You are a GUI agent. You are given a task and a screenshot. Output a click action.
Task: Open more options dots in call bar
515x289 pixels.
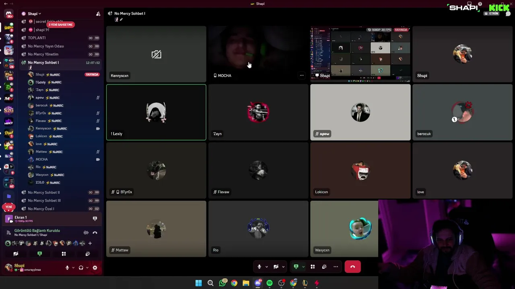[x=336, y=267]
